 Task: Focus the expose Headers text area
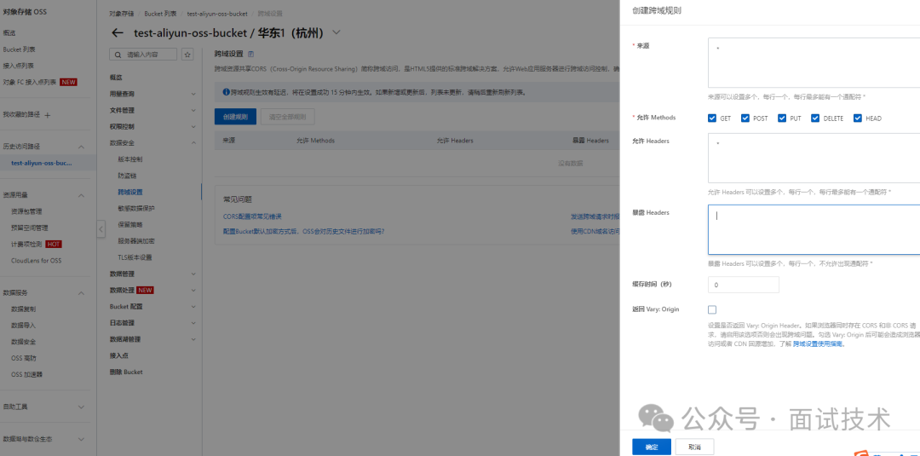[x=814, y=229]
